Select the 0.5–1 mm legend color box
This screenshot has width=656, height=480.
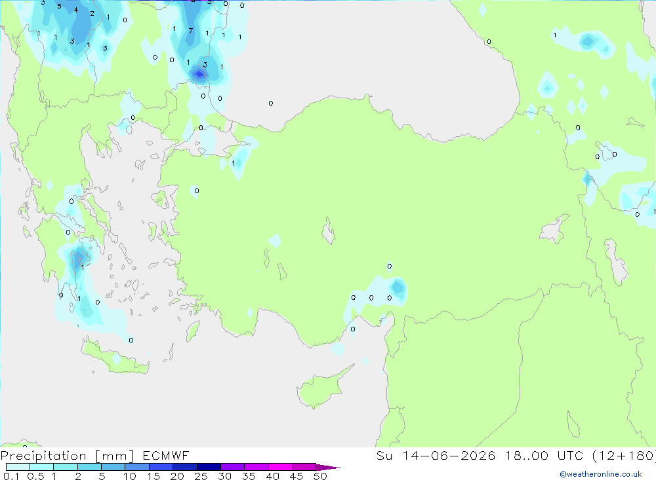pos(41,467)
